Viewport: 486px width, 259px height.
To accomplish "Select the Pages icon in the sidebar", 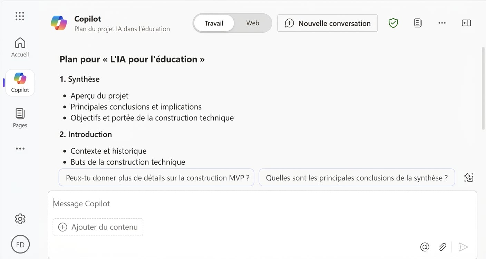I will click(x=20, y=118).
